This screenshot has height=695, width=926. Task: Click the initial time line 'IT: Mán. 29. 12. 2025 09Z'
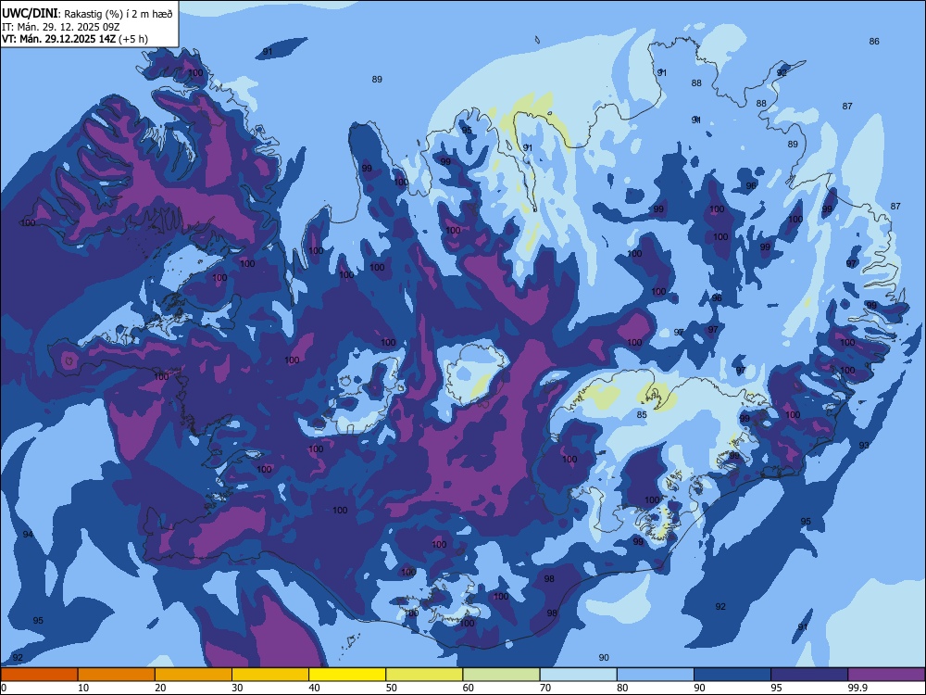[61, 27]
